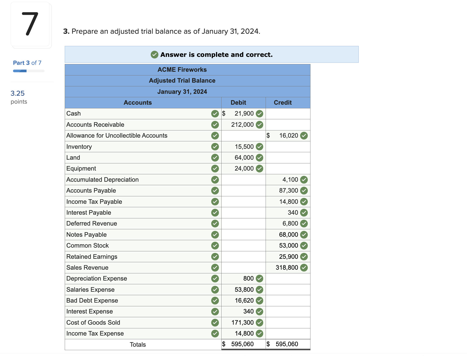Viewport: 467px width, 356px height.
Task: Click the check mark next to 24,000 debit
Action: click(260, 169)
